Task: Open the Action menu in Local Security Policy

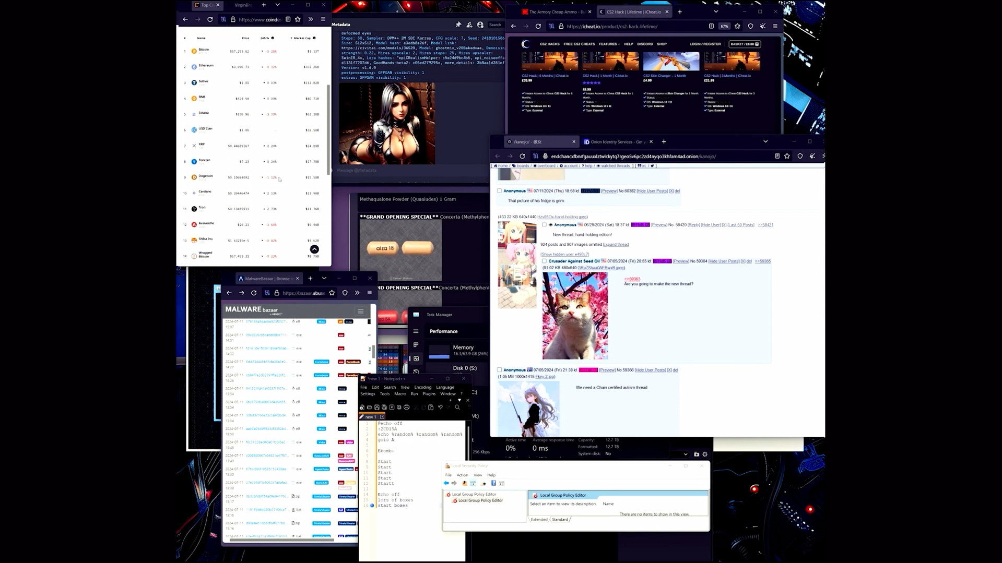Action: pos(462,475)
